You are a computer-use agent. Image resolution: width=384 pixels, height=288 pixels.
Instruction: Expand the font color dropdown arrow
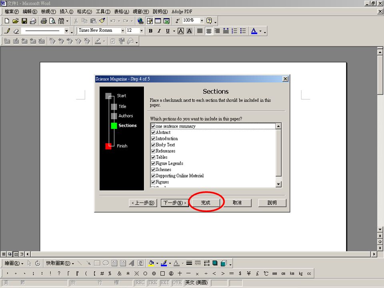coord(260,31)
